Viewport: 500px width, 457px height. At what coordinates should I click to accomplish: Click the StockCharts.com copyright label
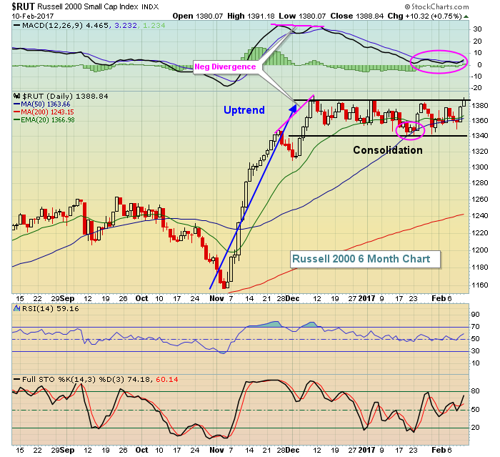click(436, 6)
